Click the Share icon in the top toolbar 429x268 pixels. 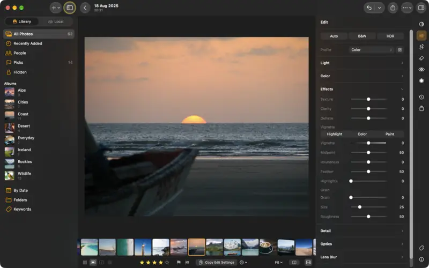[x=393, y=8]
